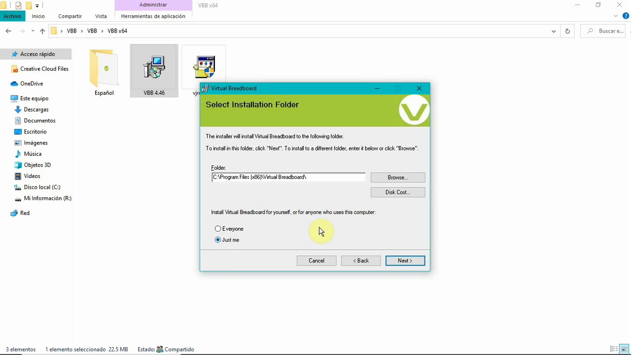Select the setup file partly behind the dialog
The width and height of the screenshot is (631, 355).
coord(204,68)
